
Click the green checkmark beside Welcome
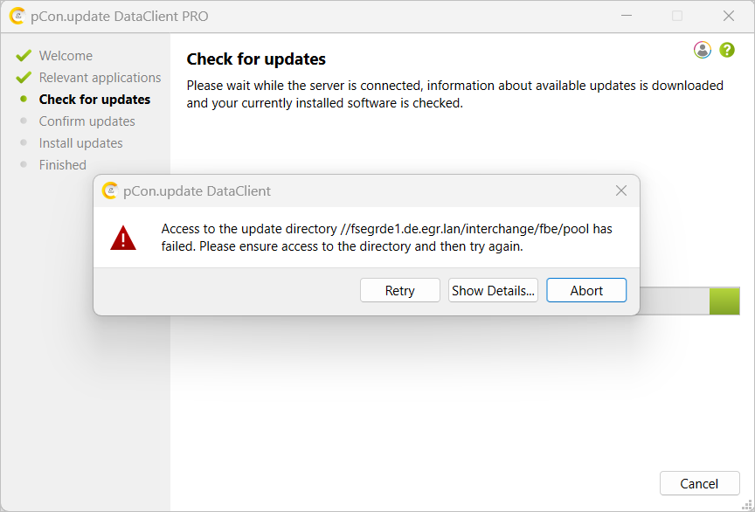[x=23, y=55]
